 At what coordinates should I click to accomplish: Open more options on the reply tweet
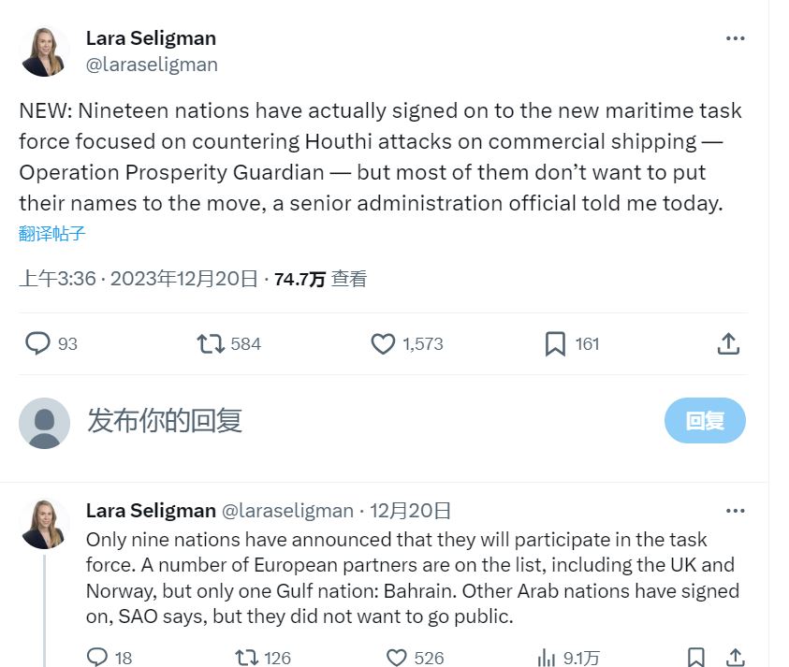pos(736,511)
